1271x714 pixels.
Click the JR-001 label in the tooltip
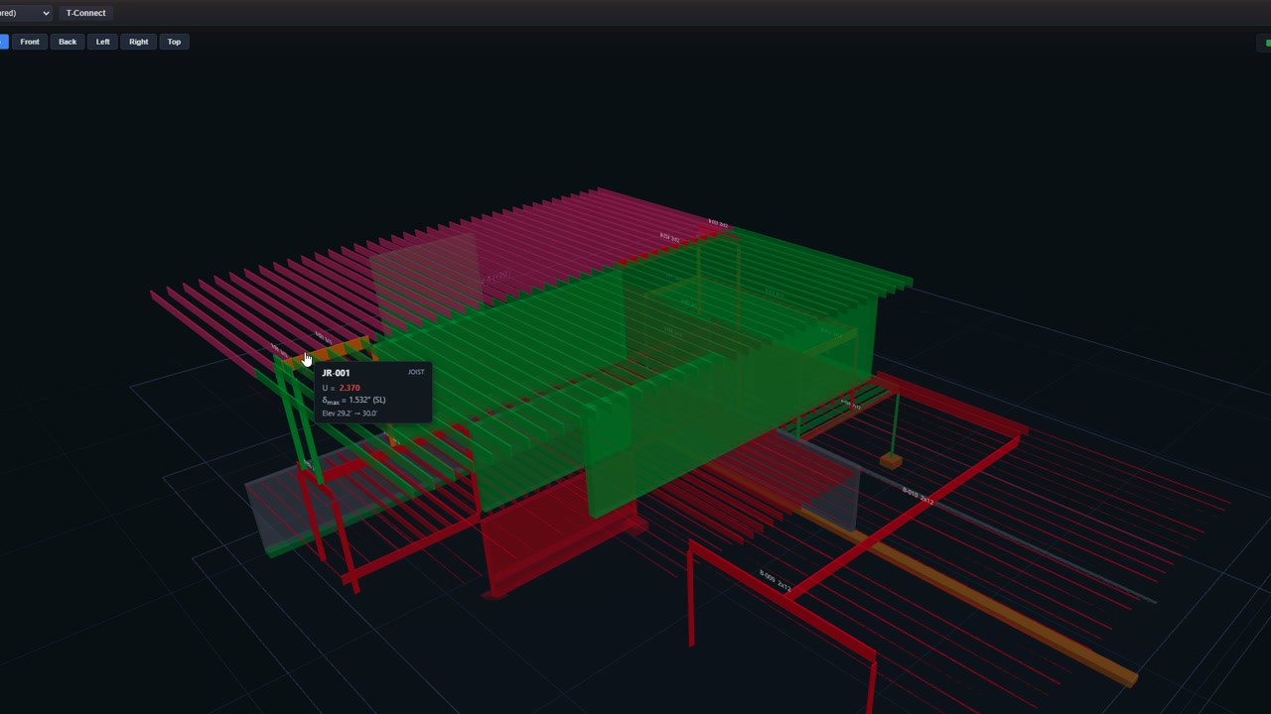click(x=336, y=373)
